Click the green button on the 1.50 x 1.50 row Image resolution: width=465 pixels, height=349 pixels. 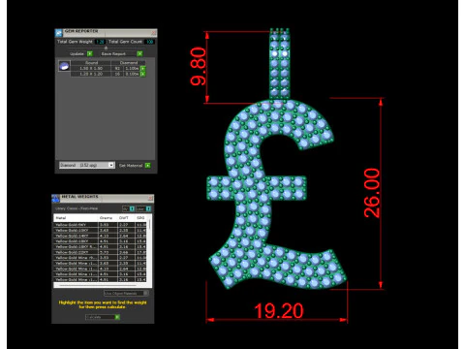pos(142,69)
